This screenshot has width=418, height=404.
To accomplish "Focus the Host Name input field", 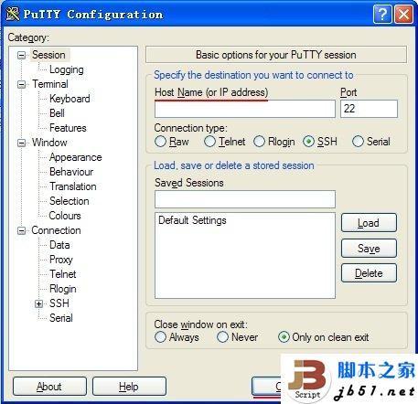I will tap(245, 109).
